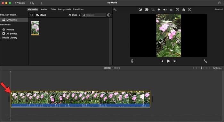This screenshot has height=122, width=224.
Task: Click the blue audio waveform of the clip
Action: pos(81,105)
